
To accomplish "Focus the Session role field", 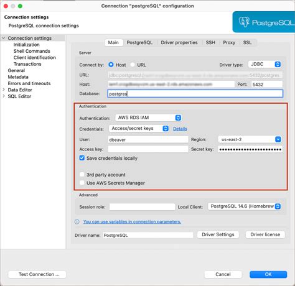I will [142, 207].
